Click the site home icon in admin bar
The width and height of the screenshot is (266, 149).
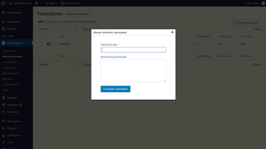(x=11, y=3)
